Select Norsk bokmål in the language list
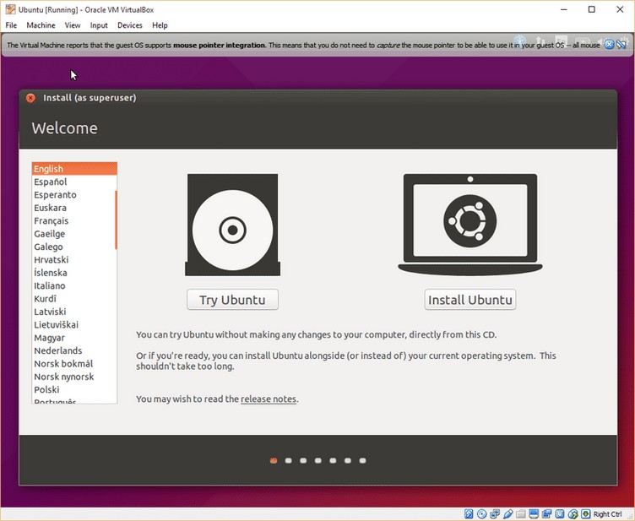This screenshot has width=635, height=521. pos(74,364)
